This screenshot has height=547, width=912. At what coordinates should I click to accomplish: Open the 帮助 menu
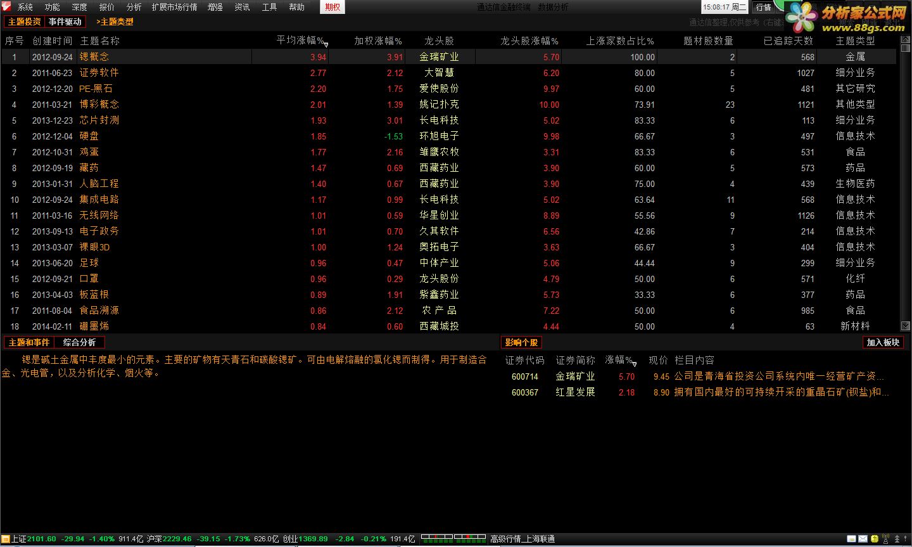[297, 7]
